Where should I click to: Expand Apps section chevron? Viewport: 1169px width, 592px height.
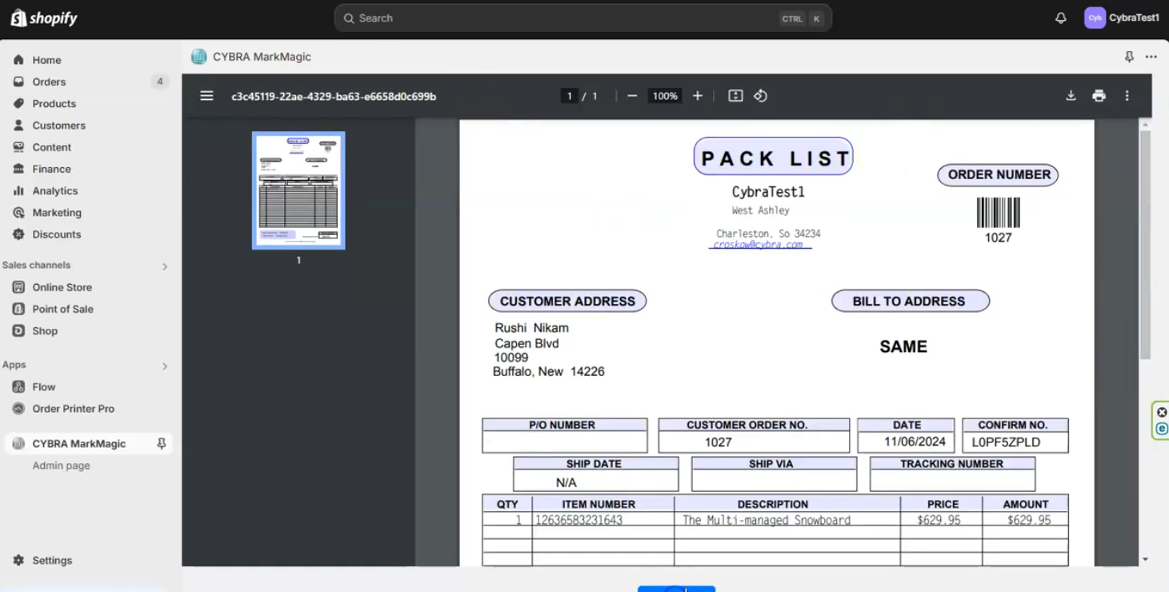(165, 366)
